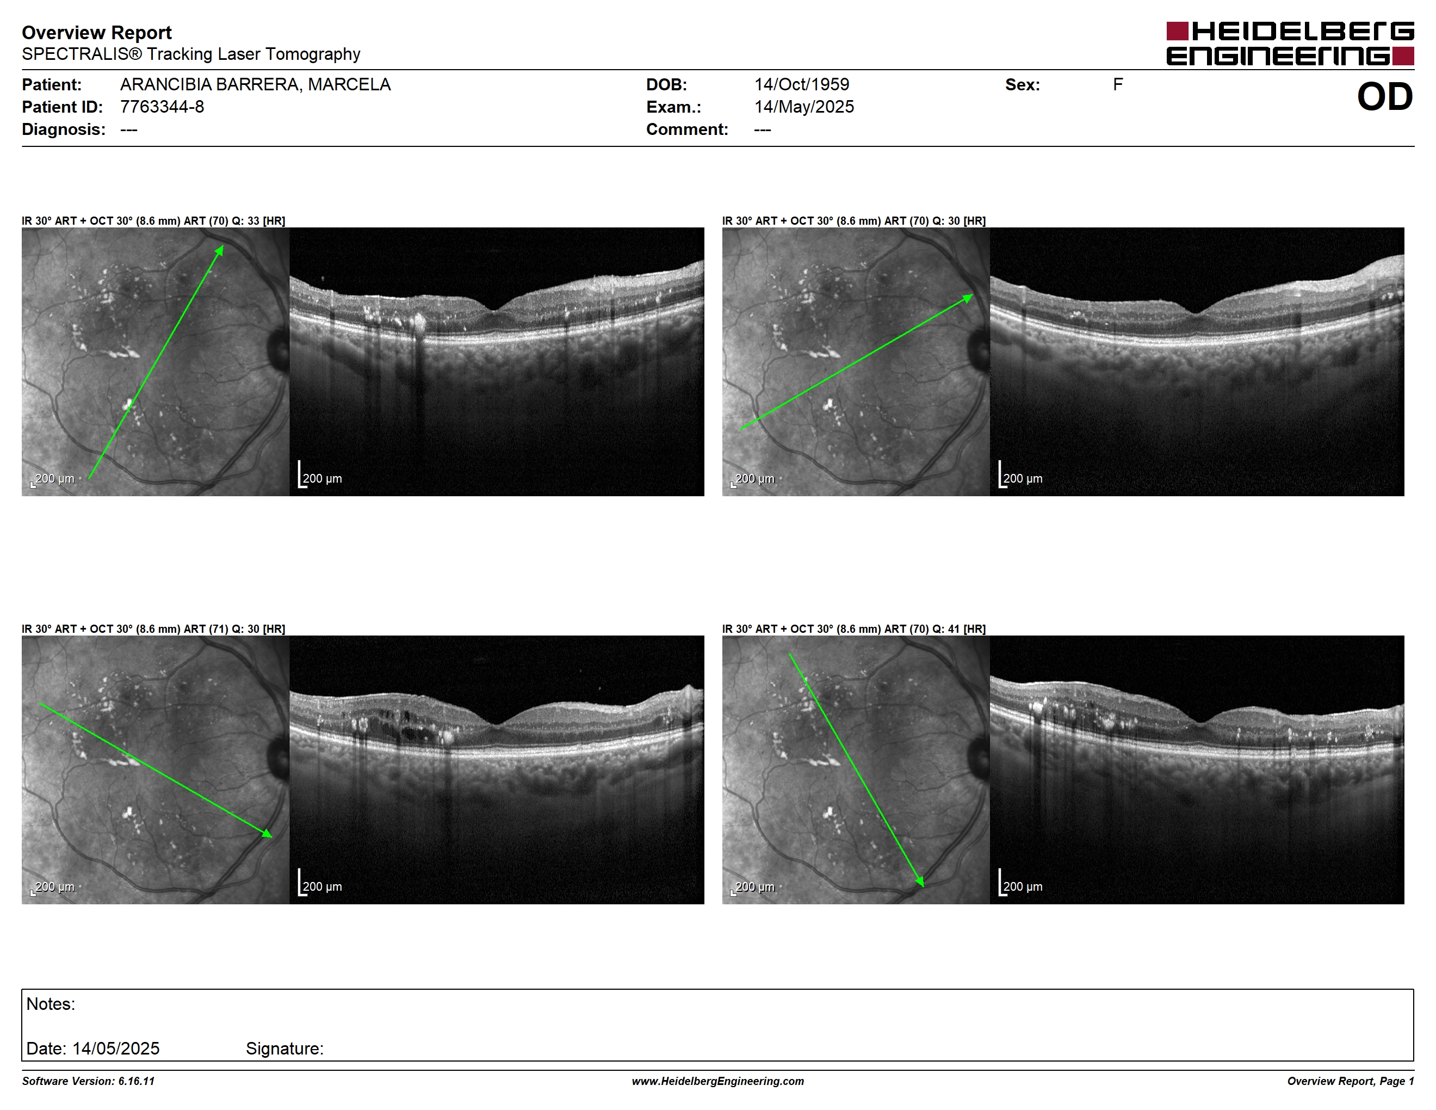Click SPECTRALIS Tracking Laser Tomography subtitle
This screenshot has height=1110, width=1436.
click(x=191, y=54)
